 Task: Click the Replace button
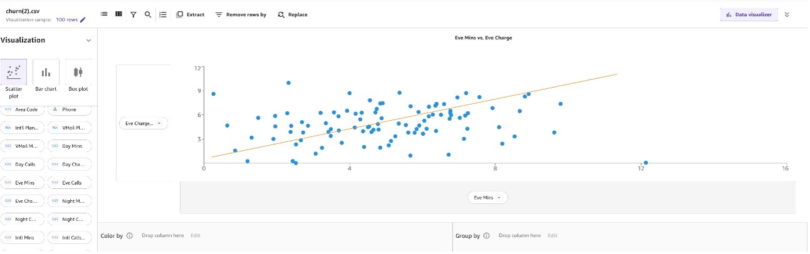[293, 14]
